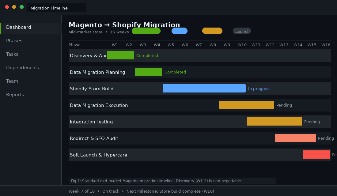The width and height of the screenshot is (337, 196).
Task: Click the W1 week column header
Action: coord(115,45)
